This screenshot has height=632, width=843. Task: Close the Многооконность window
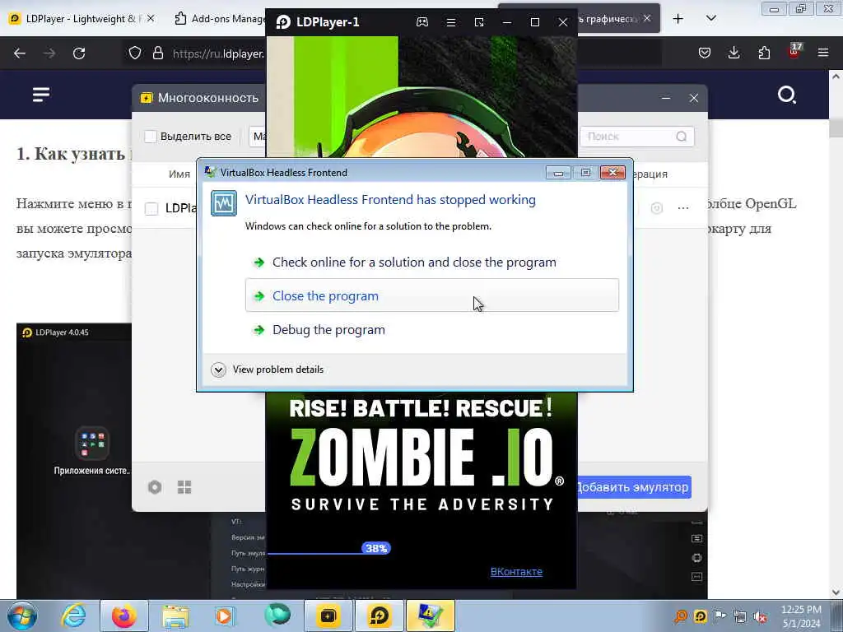(x=694, y=99)
